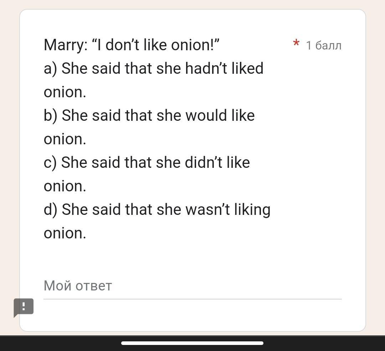This screenshot has height=351, width=385.
Task: Click the word "onion." ending option c
Action: tap(65, 186)
